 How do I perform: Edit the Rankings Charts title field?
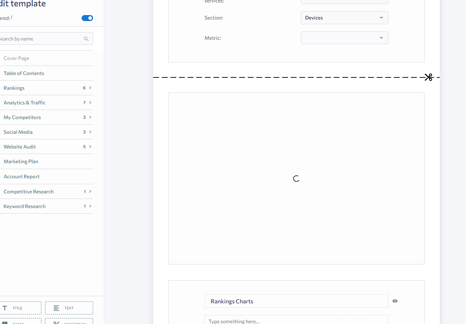point(296,301)
